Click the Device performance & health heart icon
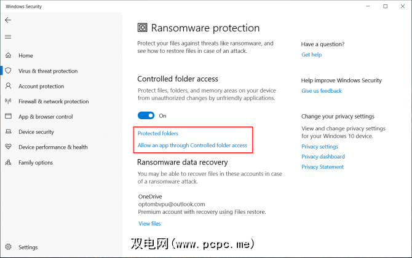 click(8, 147)
